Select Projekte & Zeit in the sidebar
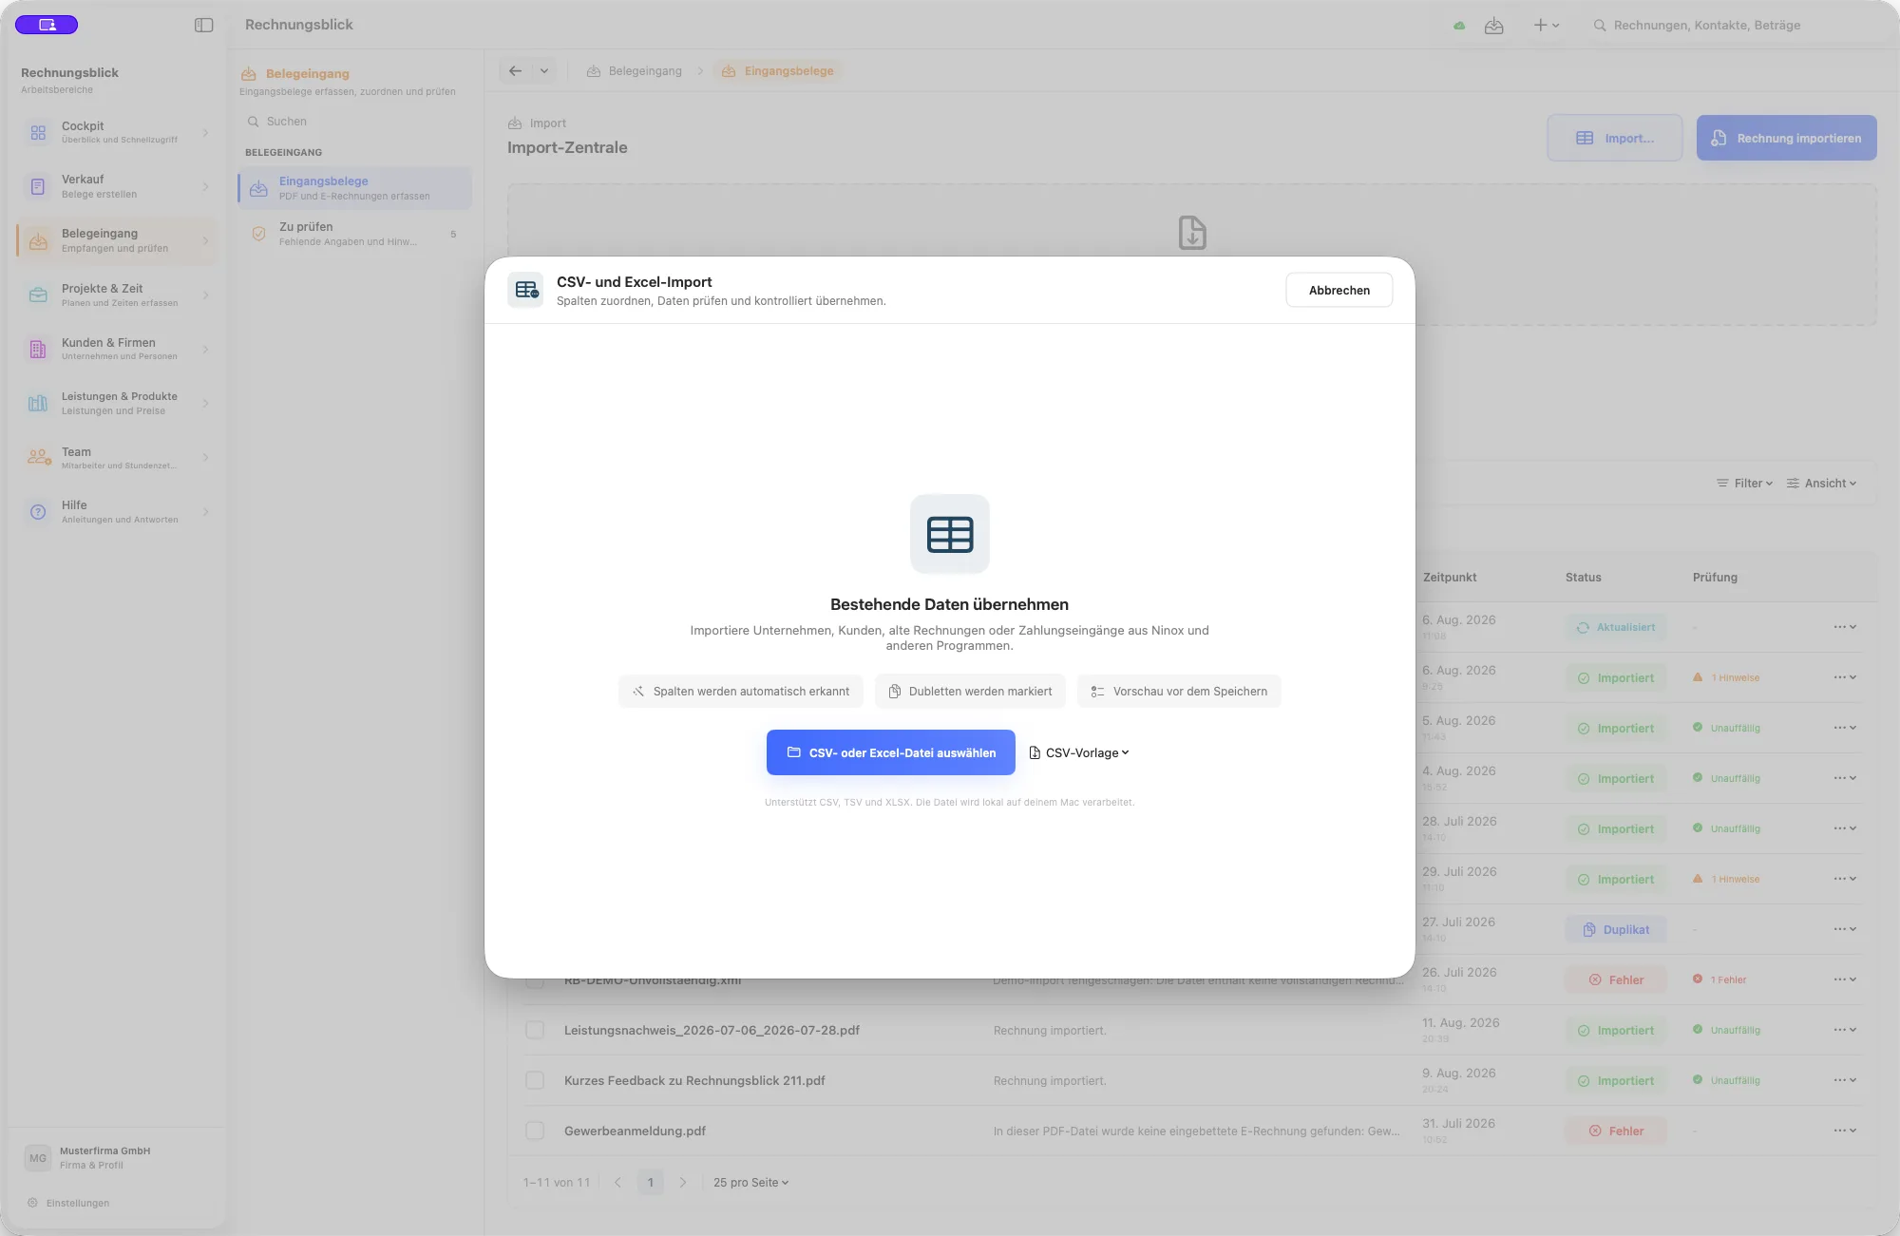Viewport: 1900px width, 1236px height. pos(116,295)
